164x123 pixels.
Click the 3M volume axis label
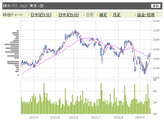coord(155,102)
